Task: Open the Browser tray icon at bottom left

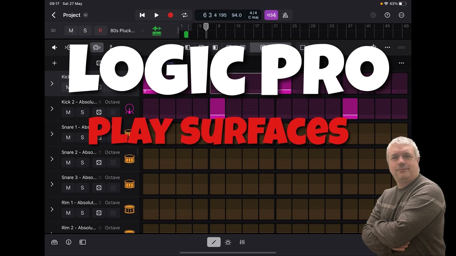Action: pos(55,242)
